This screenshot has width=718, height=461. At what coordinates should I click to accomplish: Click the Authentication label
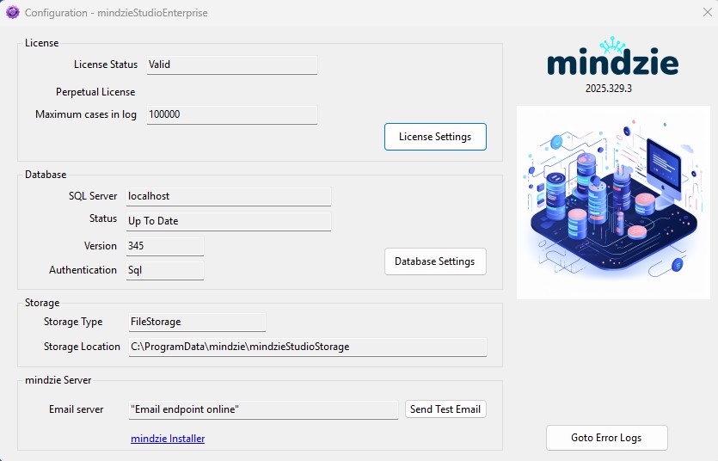coord(83,270)
